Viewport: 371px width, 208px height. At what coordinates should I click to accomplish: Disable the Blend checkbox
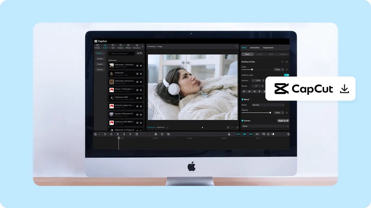(x=243, y=99)
